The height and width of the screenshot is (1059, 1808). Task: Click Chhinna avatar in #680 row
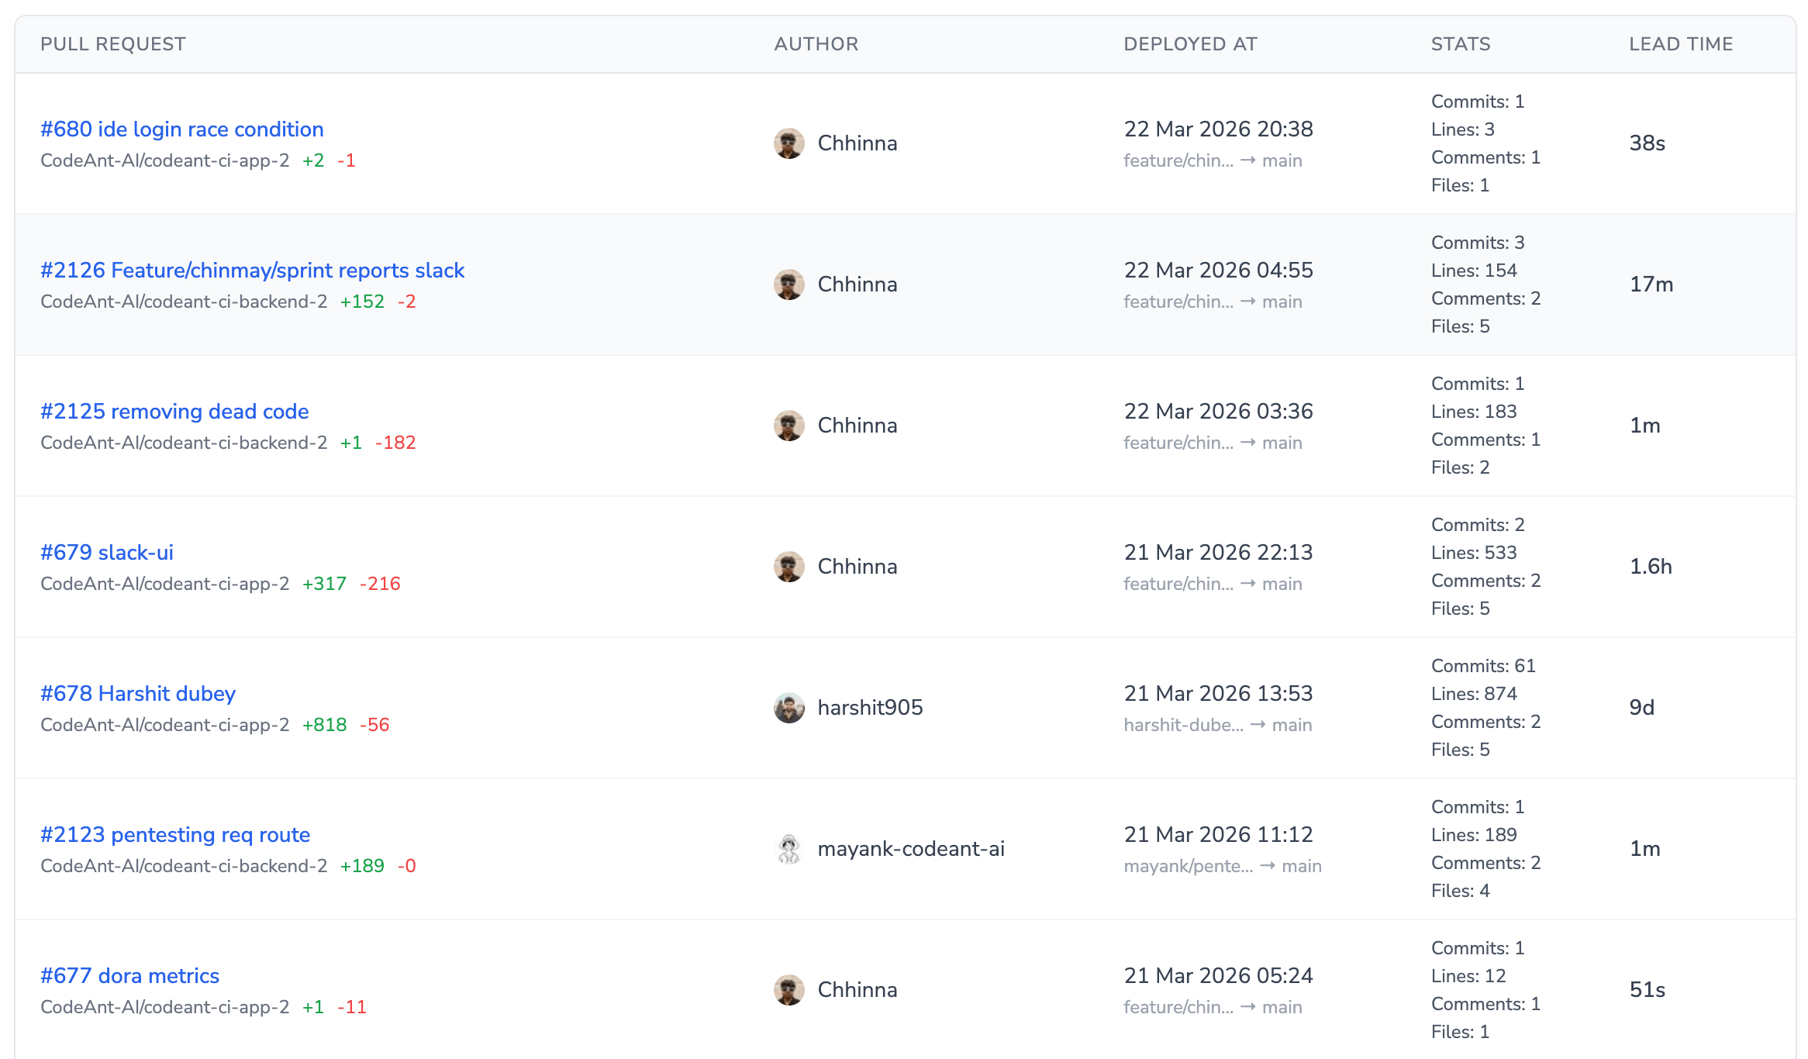pos(789,143)
